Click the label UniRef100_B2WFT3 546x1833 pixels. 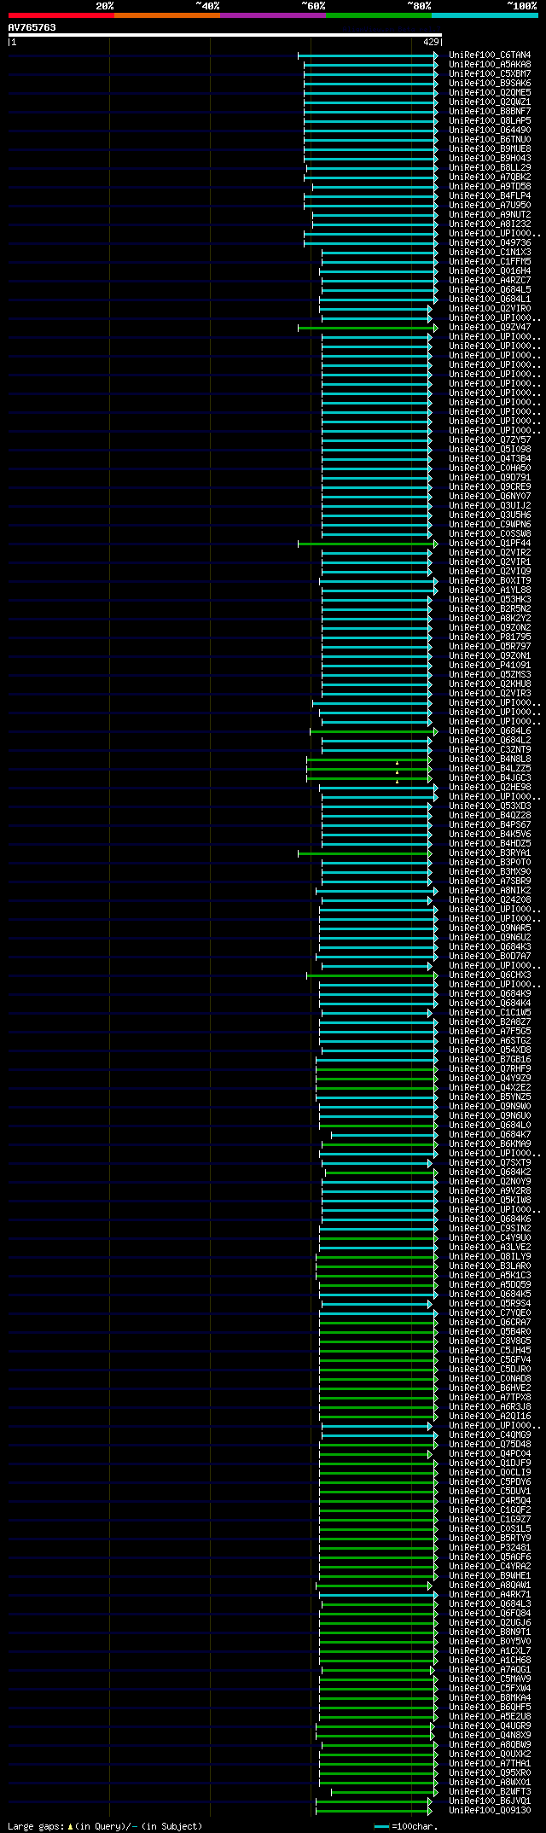pyautogui.click(x=490, y=1791)
